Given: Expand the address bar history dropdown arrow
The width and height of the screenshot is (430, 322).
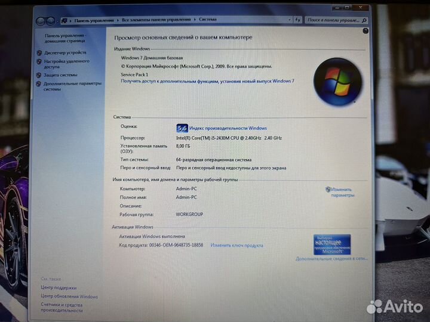Looking at the screenshot, I should coord(290,20).
